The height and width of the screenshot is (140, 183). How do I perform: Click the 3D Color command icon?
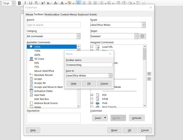31,59
